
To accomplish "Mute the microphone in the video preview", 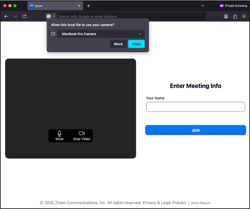I will [59, 136].
